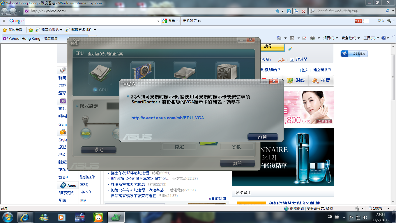The width and height of the screenshot is (396, 223).
Task: Click the Apps entry in Yahoo sidebar
Action: pos(68,185)
